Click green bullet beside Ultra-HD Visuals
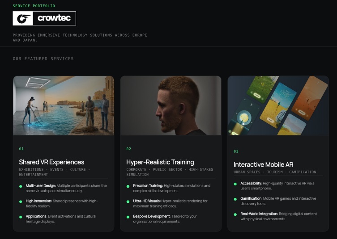The width and height of the screenshot is (337, 239). coord(128,201)
